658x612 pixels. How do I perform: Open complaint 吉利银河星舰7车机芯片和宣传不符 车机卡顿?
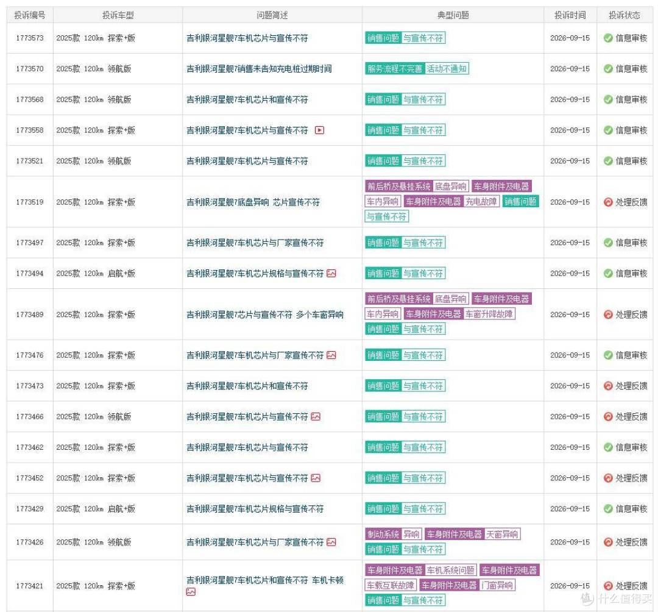(265, 580)
